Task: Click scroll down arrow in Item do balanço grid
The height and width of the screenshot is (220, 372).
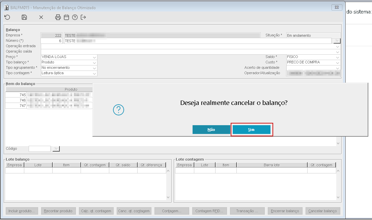Action: [338, 143]
